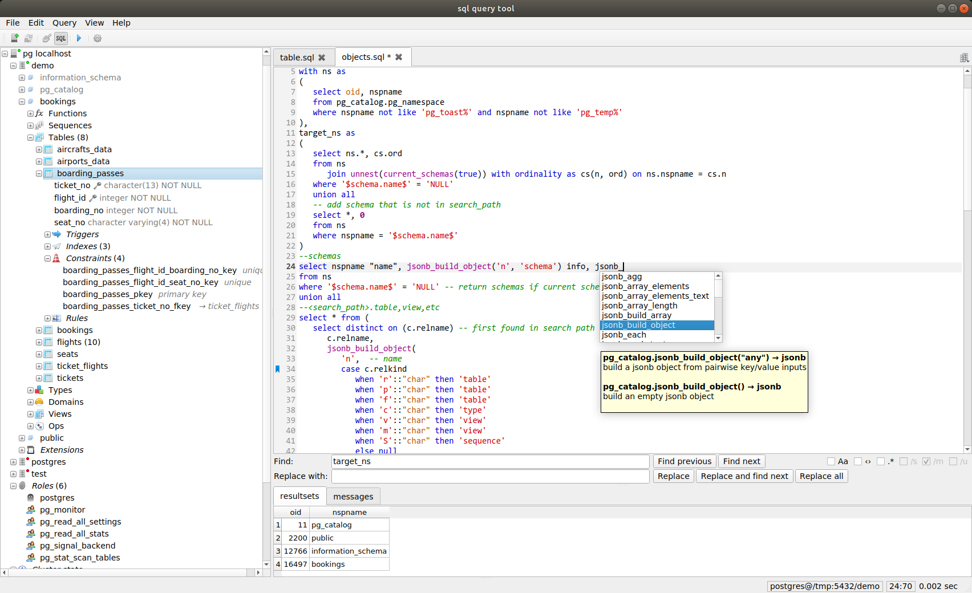Viewport: 972px width, 593px height.
Task: Enable the Aa case-sensitive checkbox
Action: 831,461
